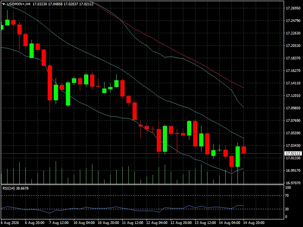Select the blue RSI line in the subwindow
Image resolution: width=303 pixels, height=227 pixels.
122,209
